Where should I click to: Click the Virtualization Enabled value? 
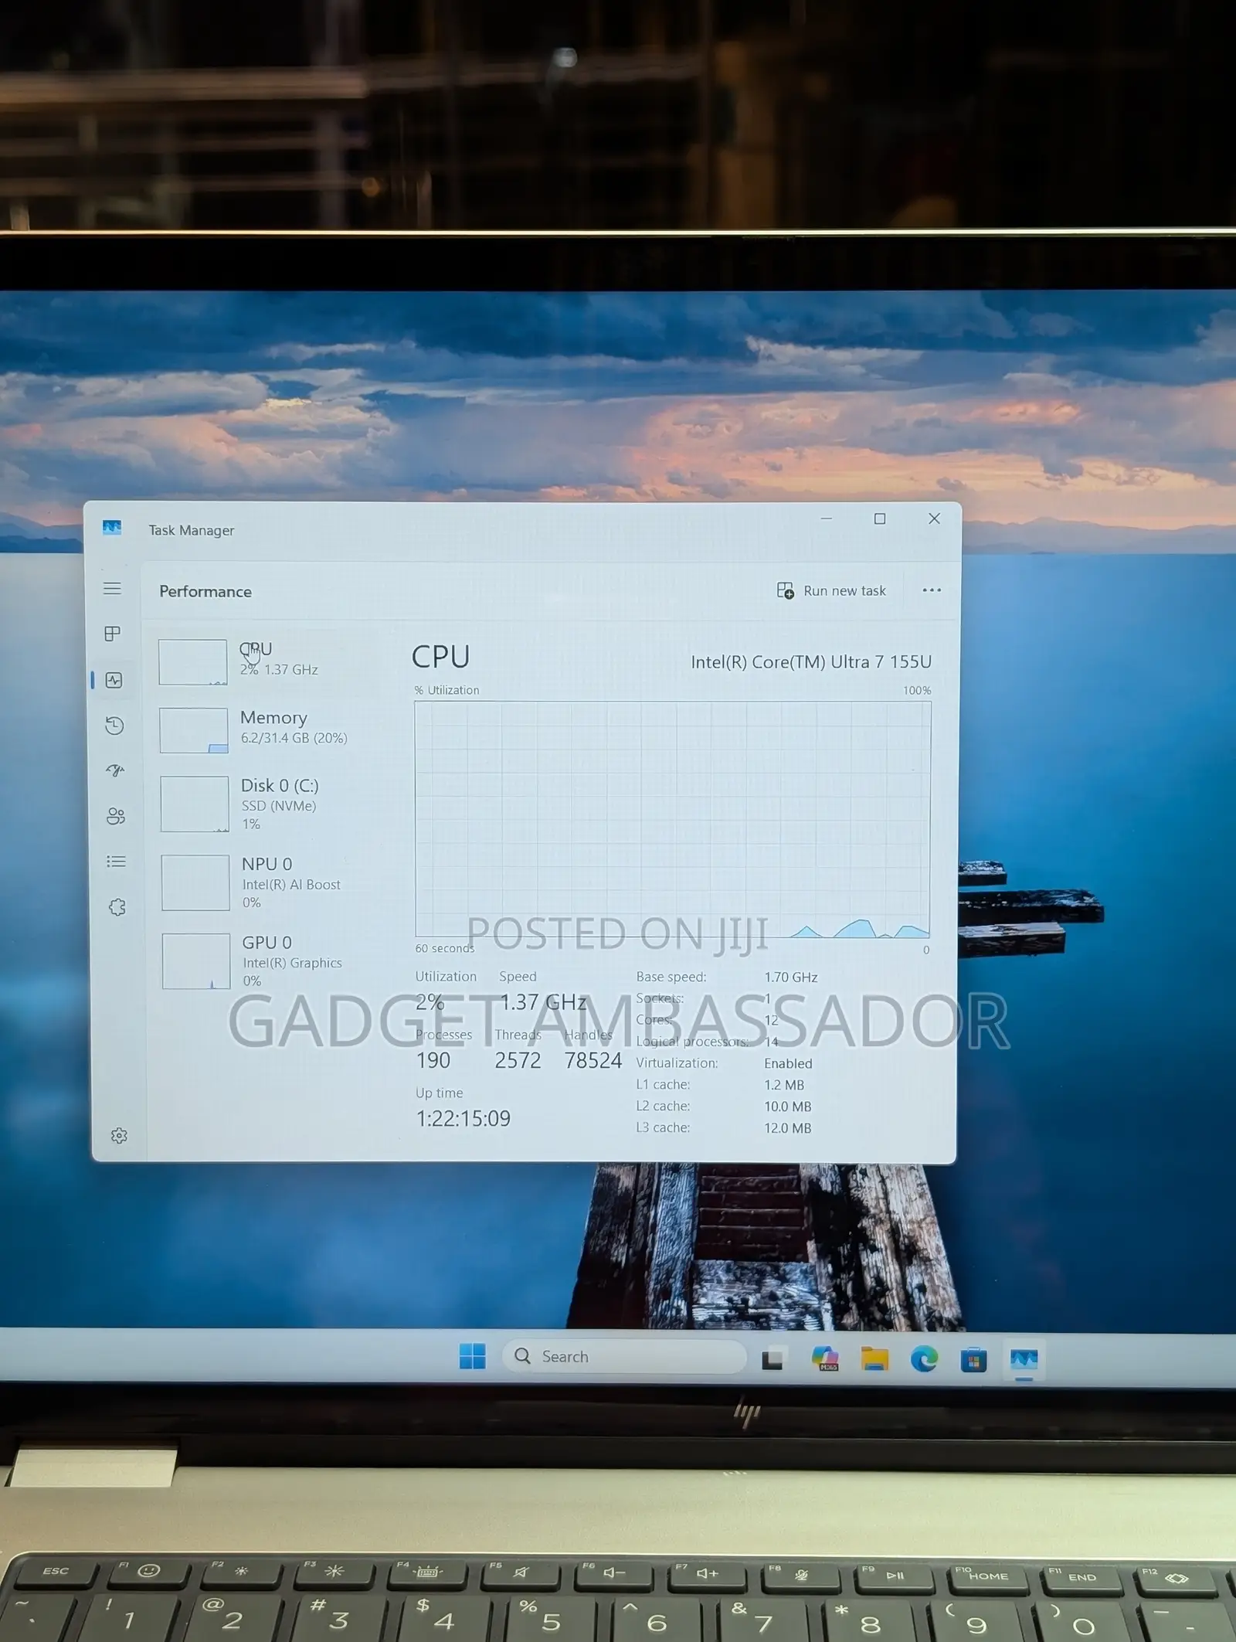[x=788, y=1064]
